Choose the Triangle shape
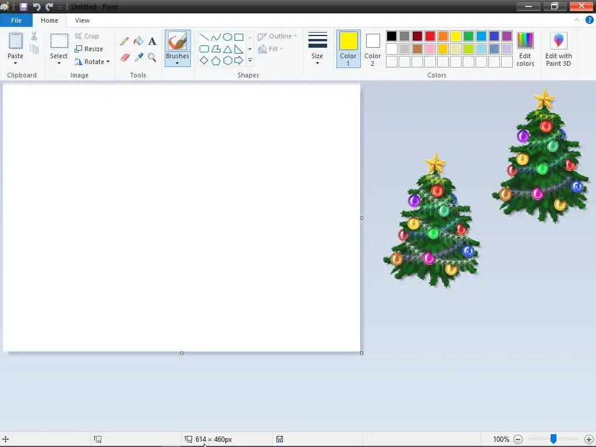596x447 pixels. [x=228, y=49]
